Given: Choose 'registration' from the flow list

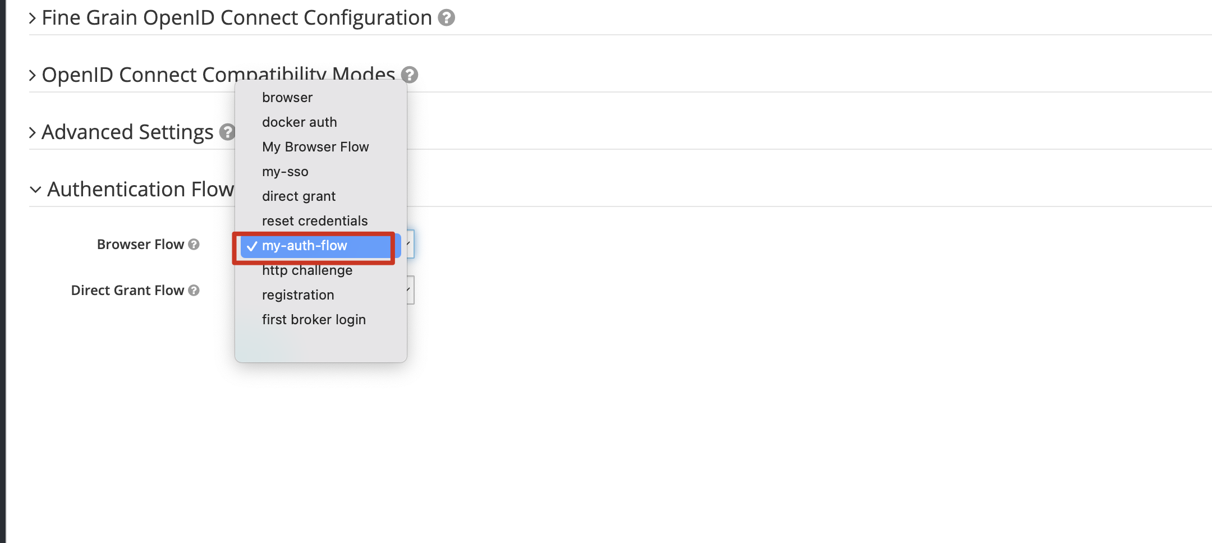Looking at the screenshot, I should point(298,295).
